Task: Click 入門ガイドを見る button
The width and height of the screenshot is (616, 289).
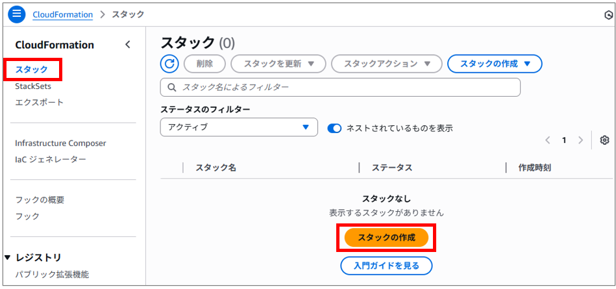Action: coord(386,266)
